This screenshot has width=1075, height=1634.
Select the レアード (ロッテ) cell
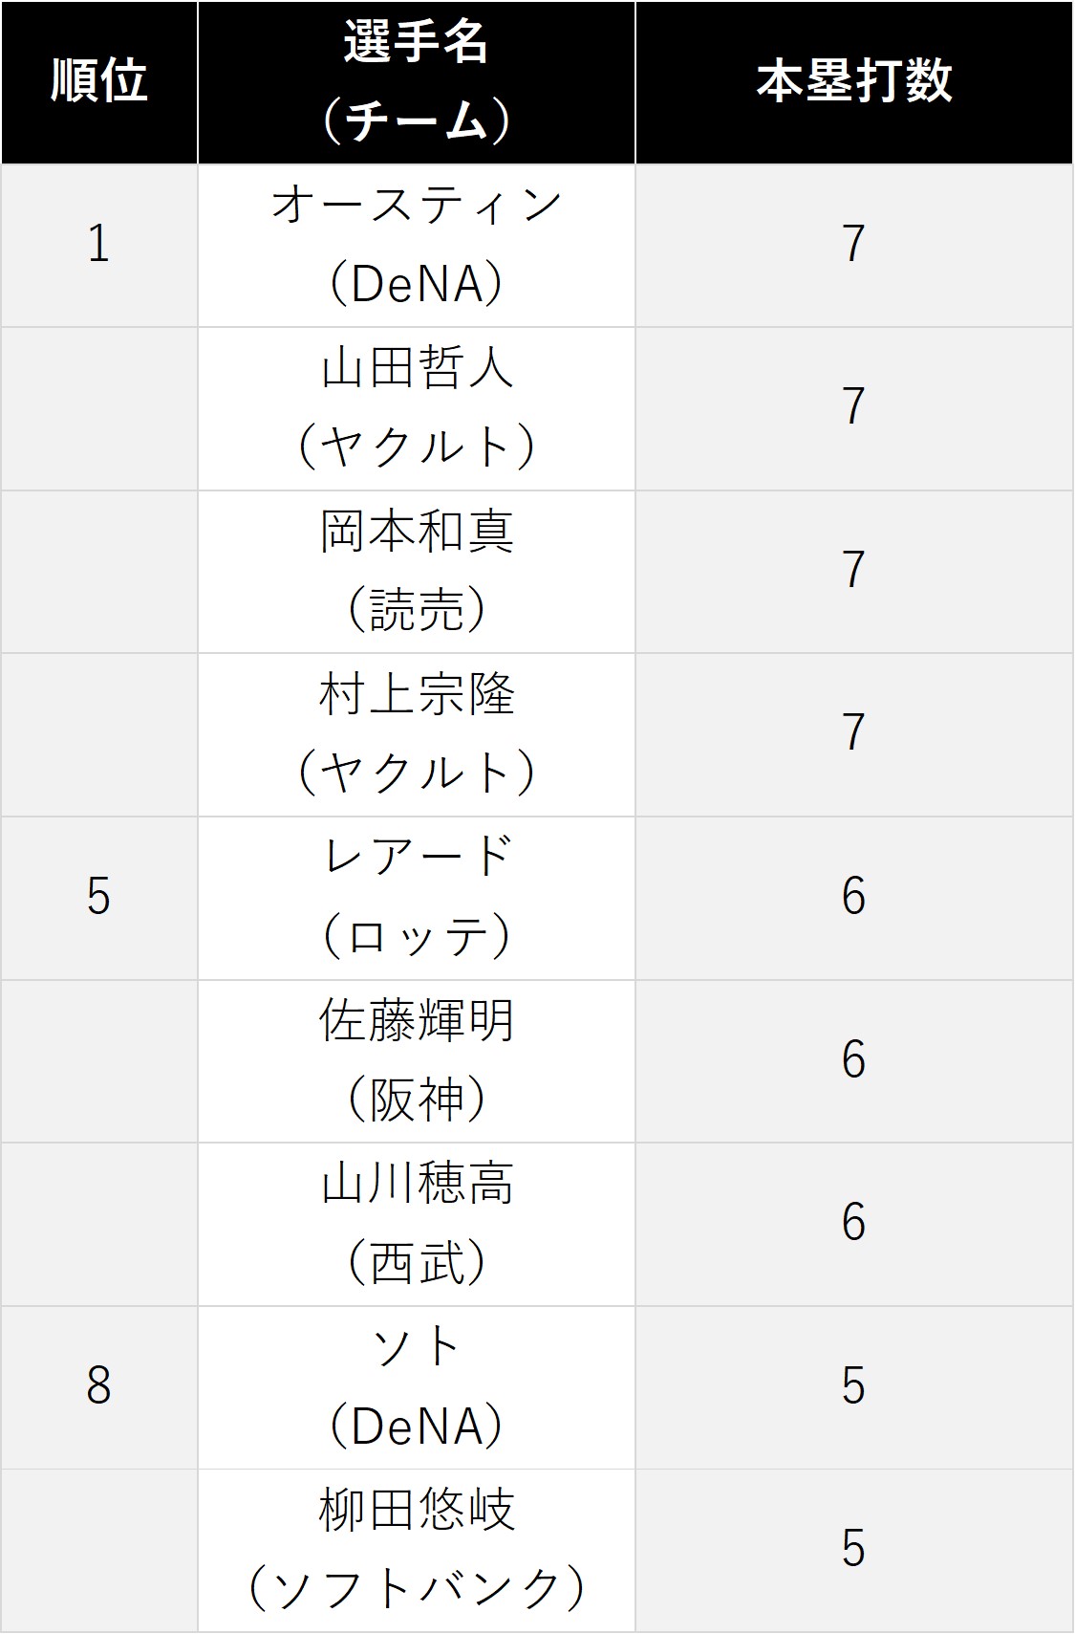[417, 899]
